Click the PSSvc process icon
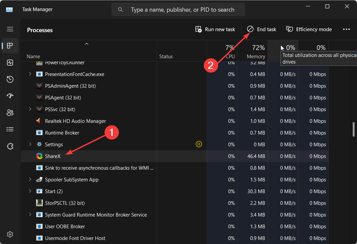 tap(39, 109)
